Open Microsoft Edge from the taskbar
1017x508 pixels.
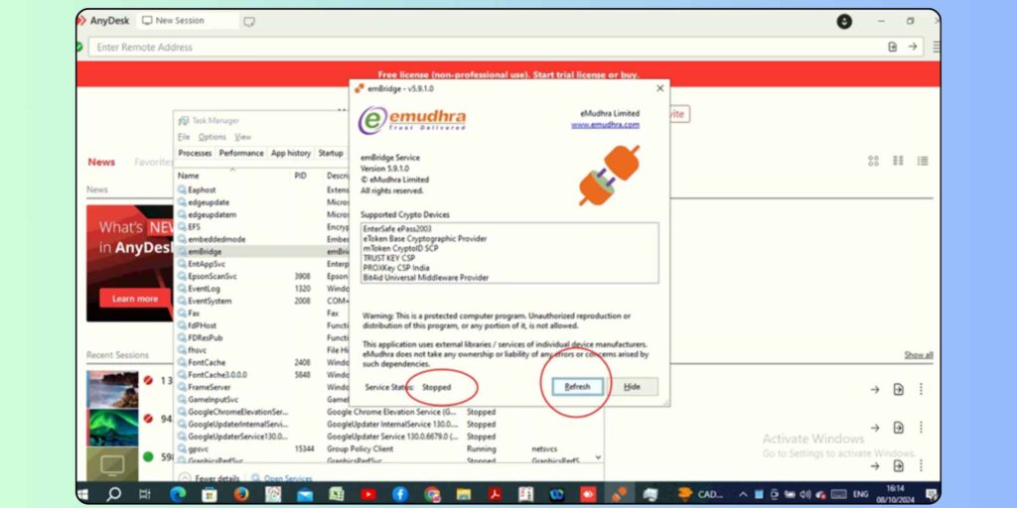click(177, 494)
